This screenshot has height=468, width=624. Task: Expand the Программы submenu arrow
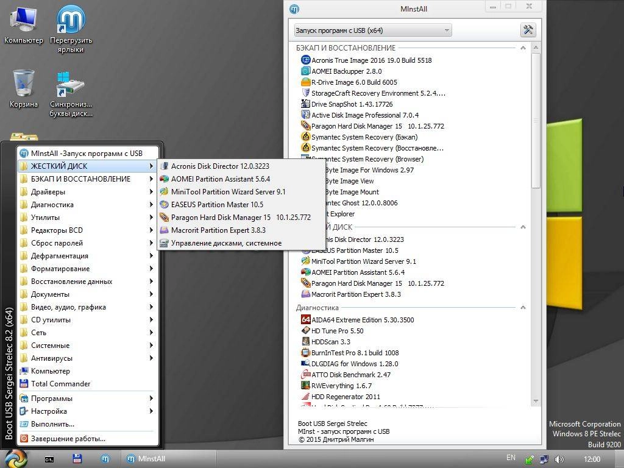pos(151,398)
